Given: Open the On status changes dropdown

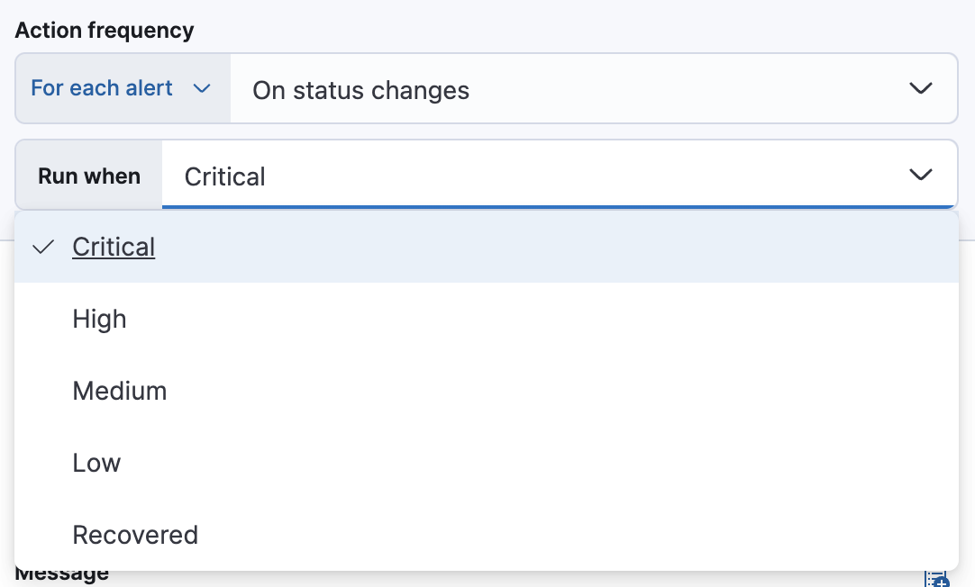Looking at the screenshot, I should [x=595, y=88].
